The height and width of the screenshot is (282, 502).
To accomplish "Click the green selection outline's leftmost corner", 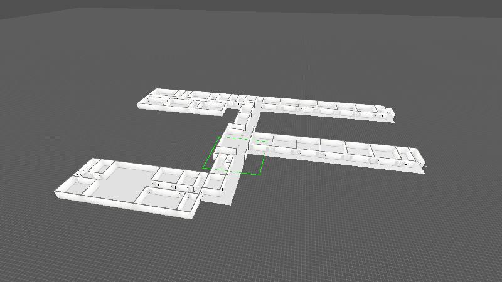I will tap(203, 167).
